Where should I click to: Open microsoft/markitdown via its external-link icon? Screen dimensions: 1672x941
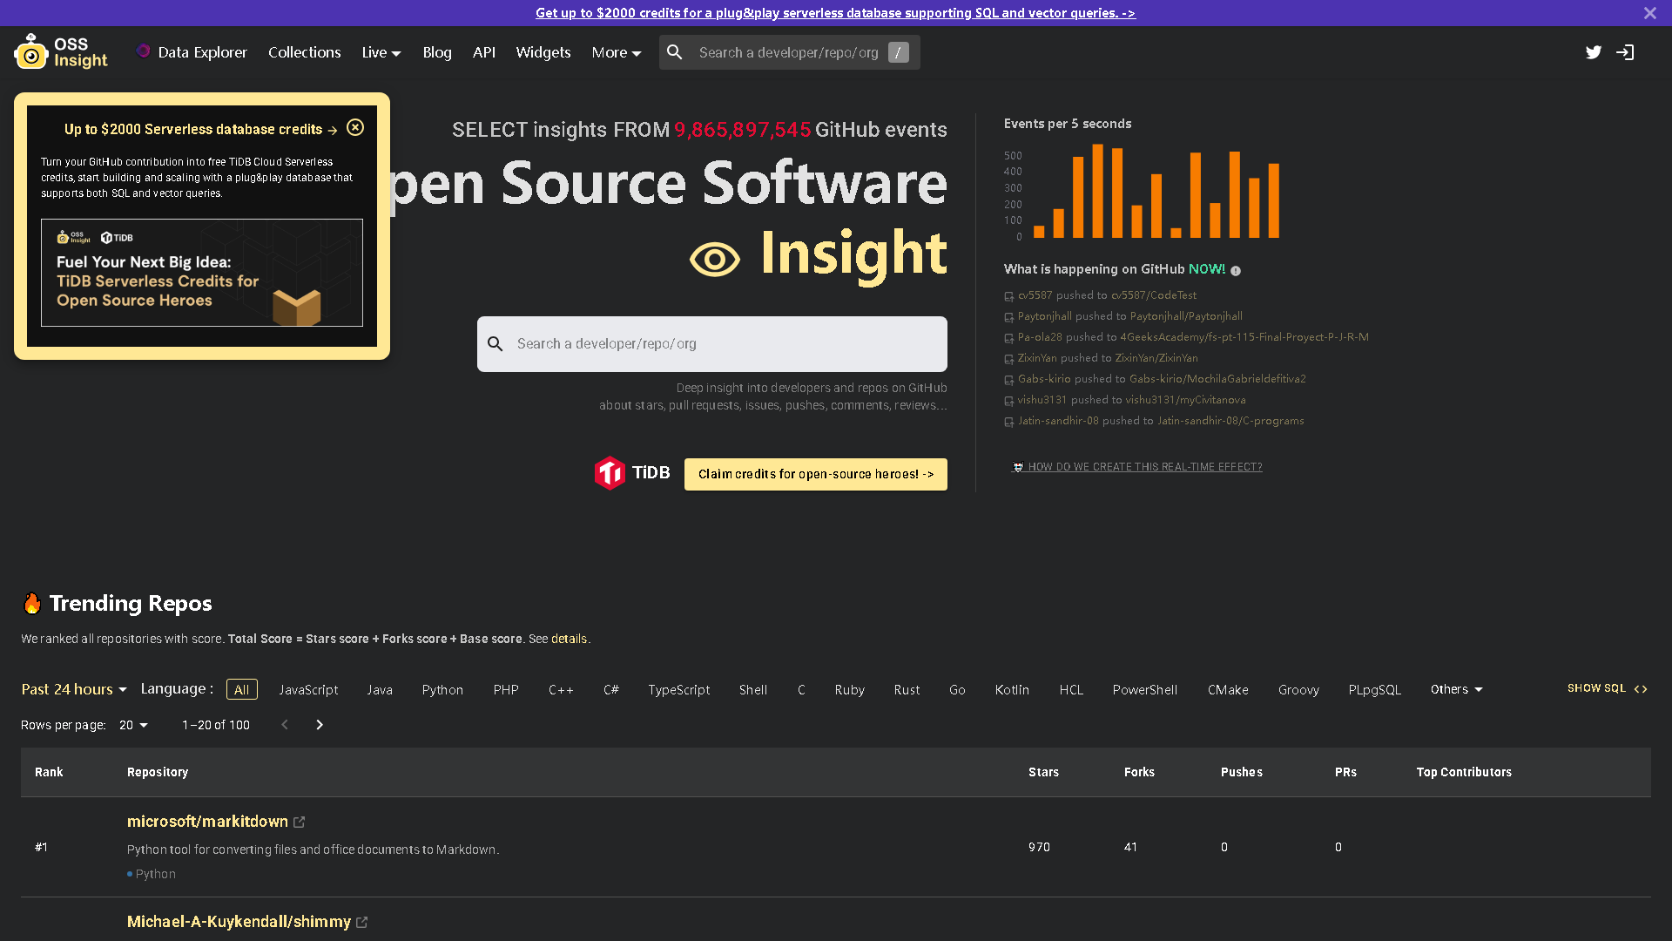coord(300,822)
